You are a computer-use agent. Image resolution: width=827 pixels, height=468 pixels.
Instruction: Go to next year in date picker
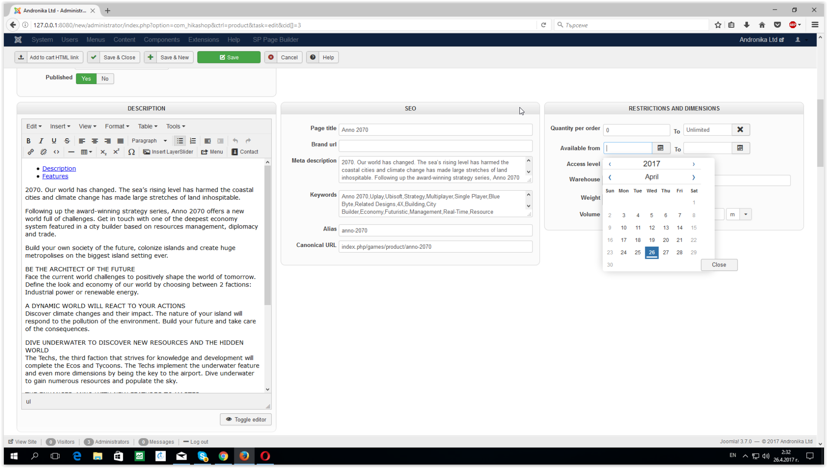(694, 164)
